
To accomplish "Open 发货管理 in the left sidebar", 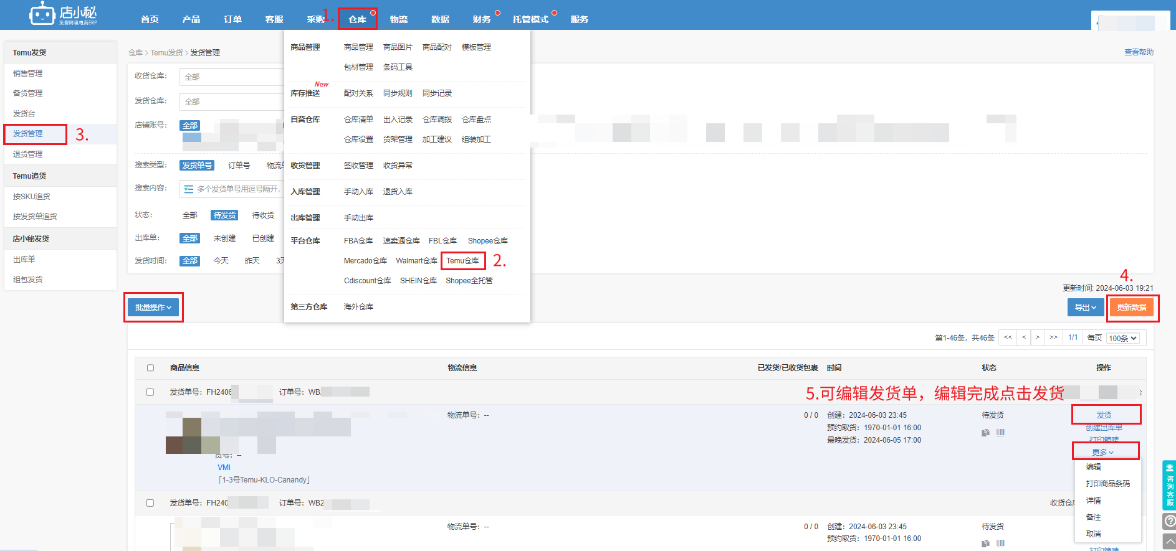I will (x=28, y=134).
